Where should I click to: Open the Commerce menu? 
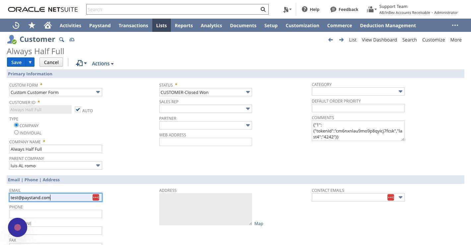click(x=340, y=26)
